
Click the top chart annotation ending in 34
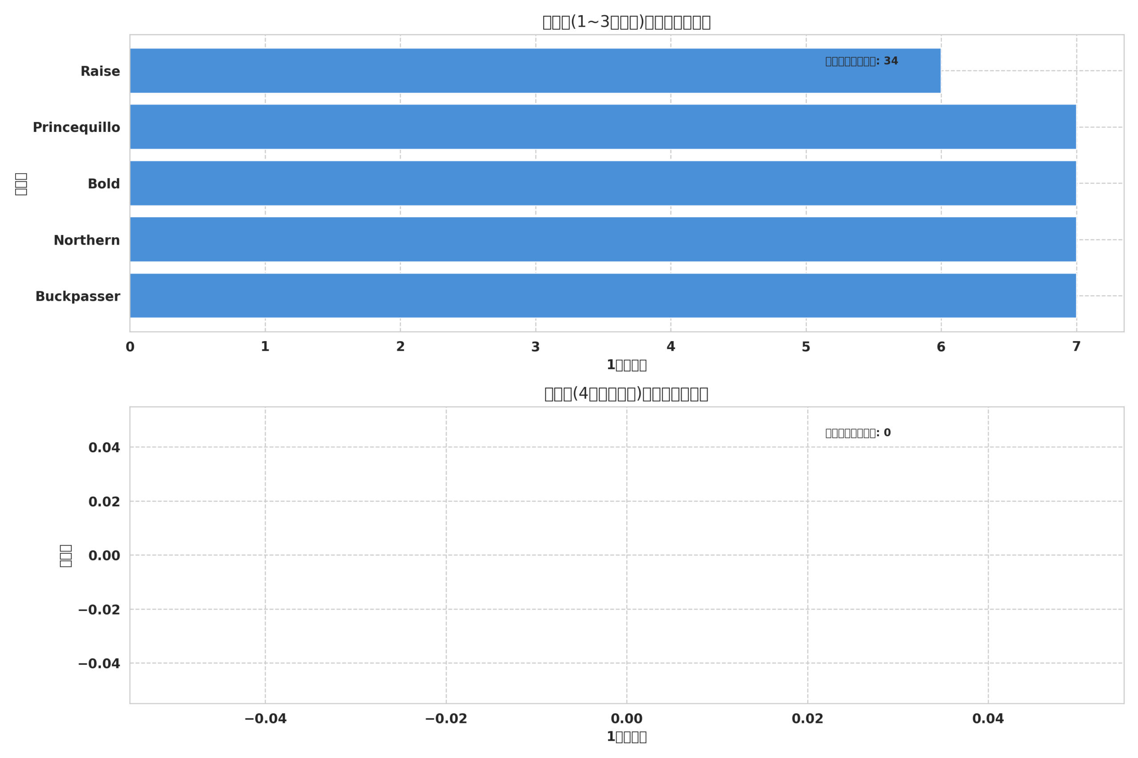click(861, 61)
